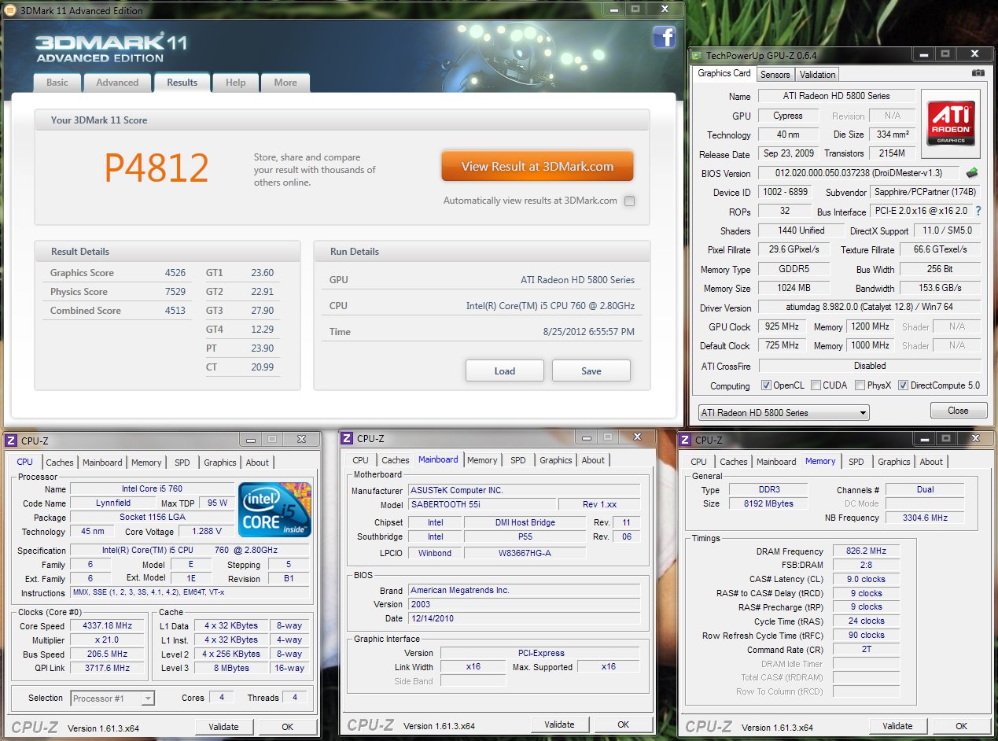Open the Help tab in 3DMark
The width and height of the screenshot is (998, 741).
[236, 83]
